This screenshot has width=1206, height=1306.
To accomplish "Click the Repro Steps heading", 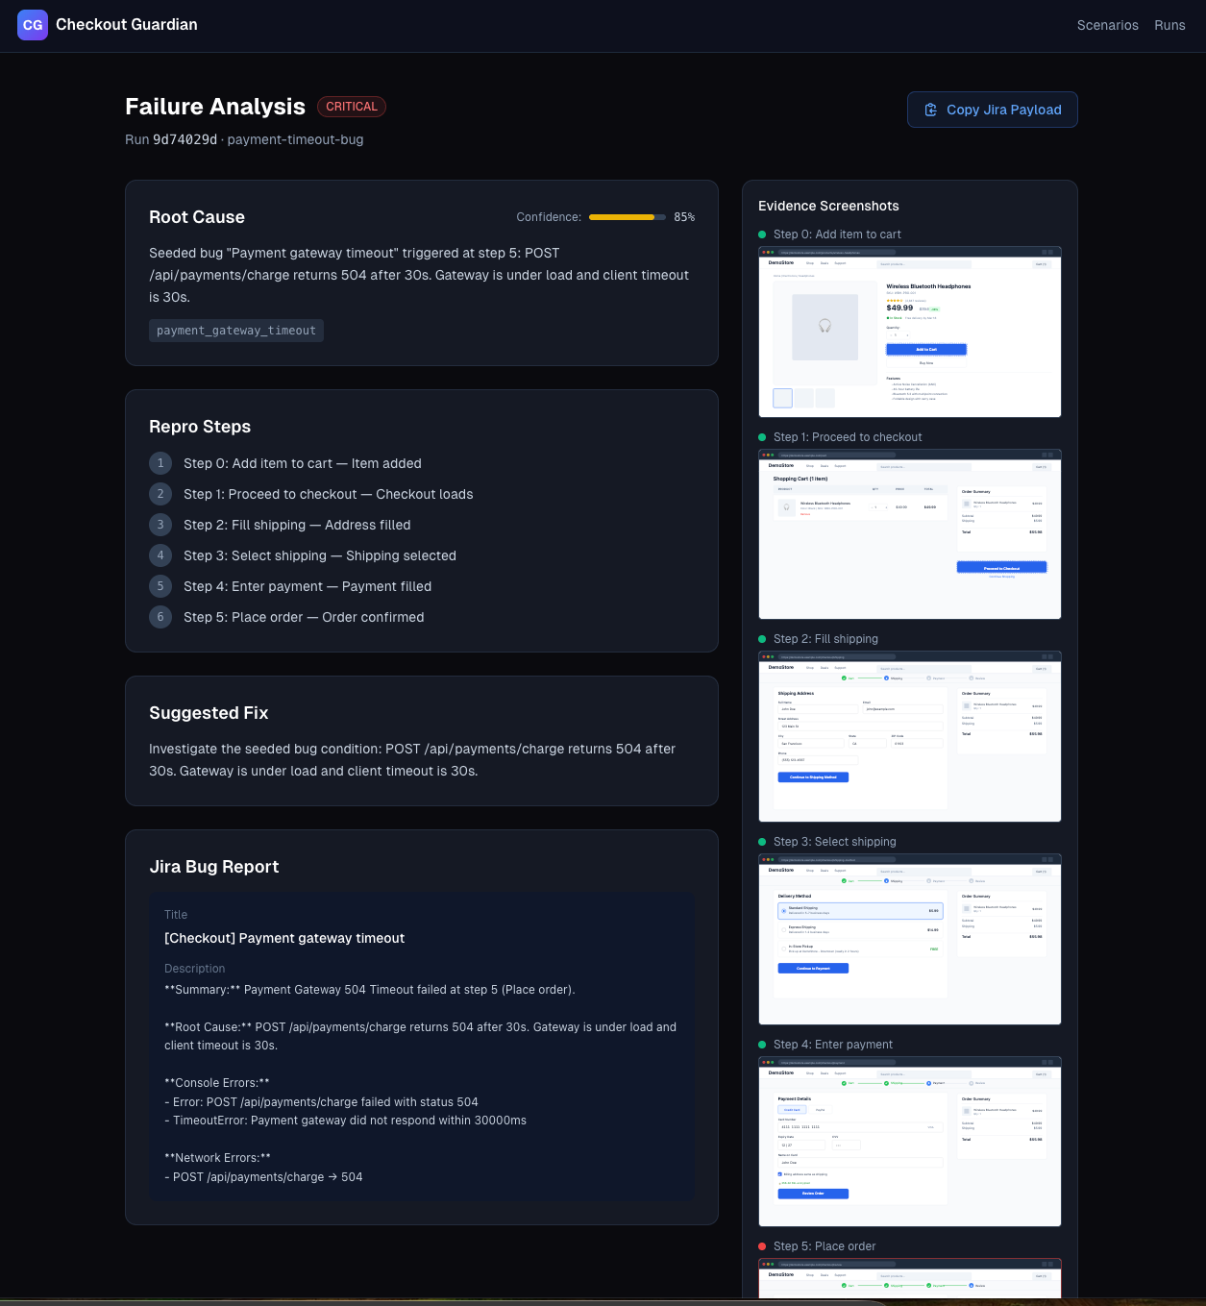I will 200,427.
